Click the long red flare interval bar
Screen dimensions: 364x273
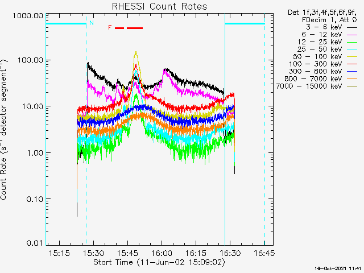(135, 28)
